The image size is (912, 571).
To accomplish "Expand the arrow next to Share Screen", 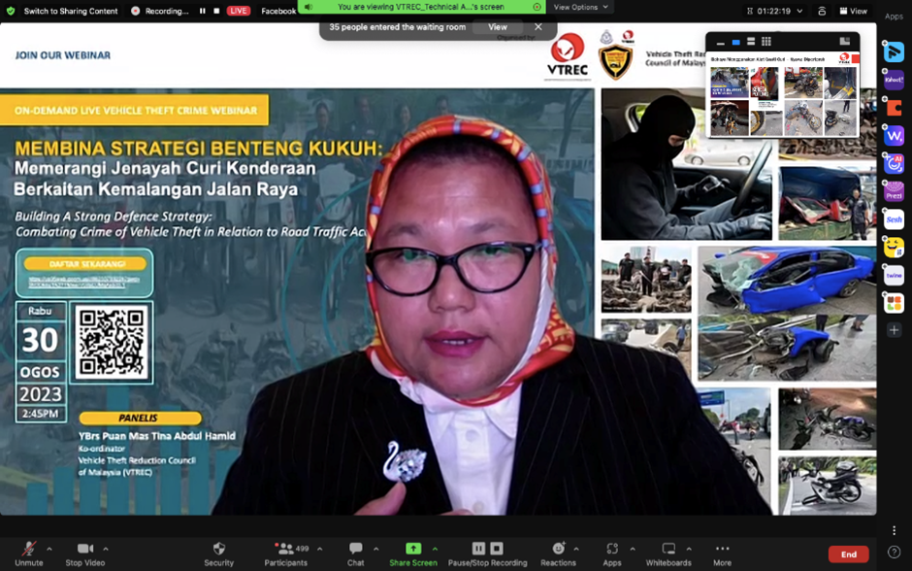I will [435, 549].
